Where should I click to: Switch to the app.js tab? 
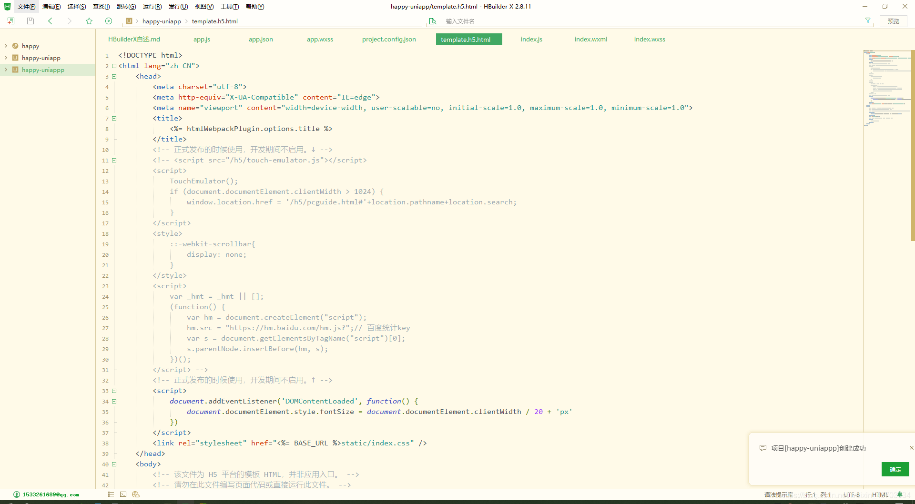(202, 39)
